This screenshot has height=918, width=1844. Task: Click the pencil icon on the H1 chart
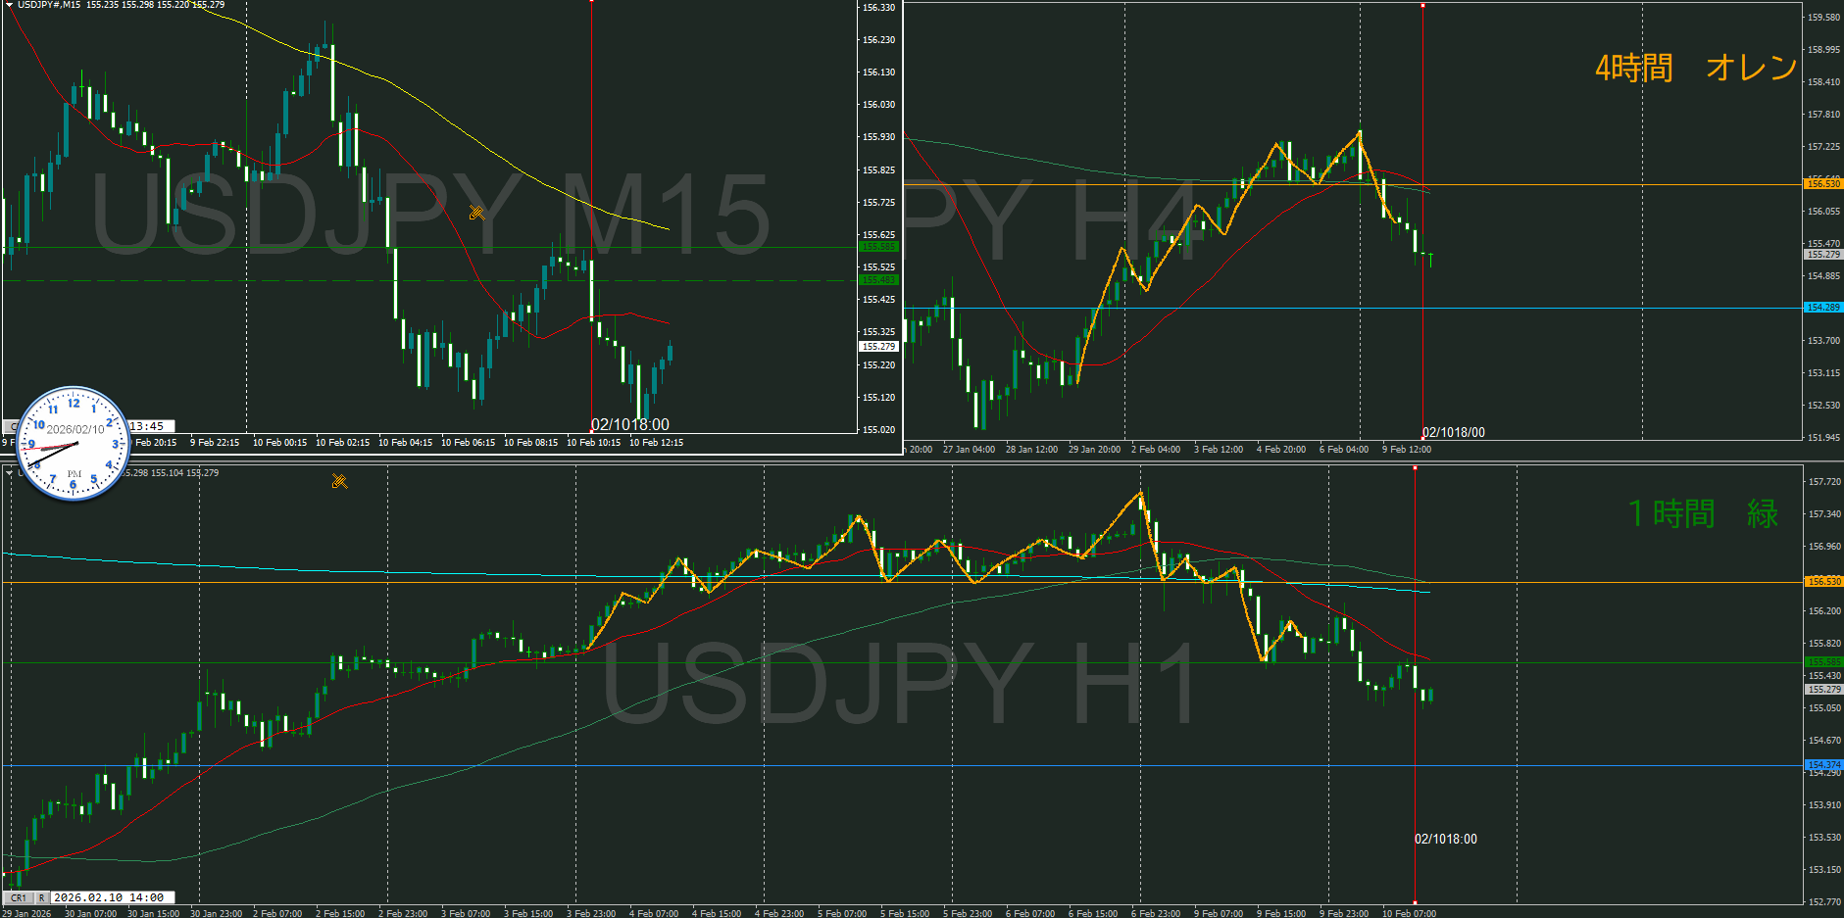(x=339, y=481)
